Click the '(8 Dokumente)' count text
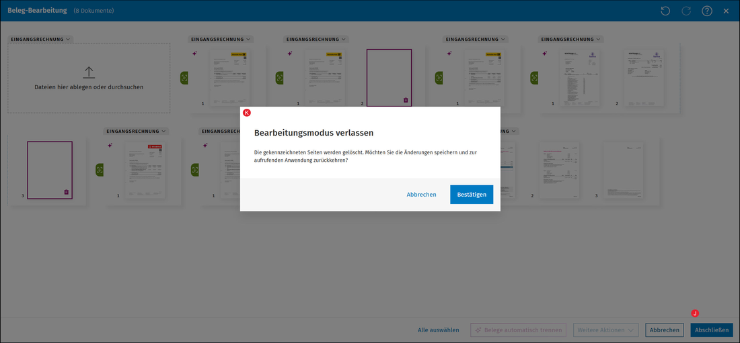Image resolution: width=740 pixels, height=343 pixels. (x=94, y=10)
